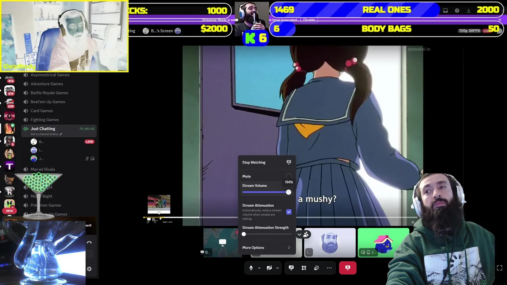Open the activities icon
Viewport: 507px width, 285px height.
(304, 268)
